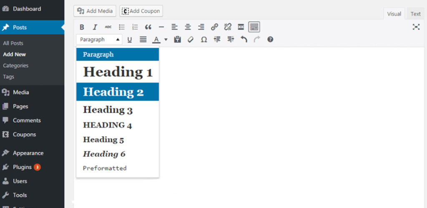Choose Heading 2 from the format list
The height and width of the screenshot is (208, 427).
(118, 92)
